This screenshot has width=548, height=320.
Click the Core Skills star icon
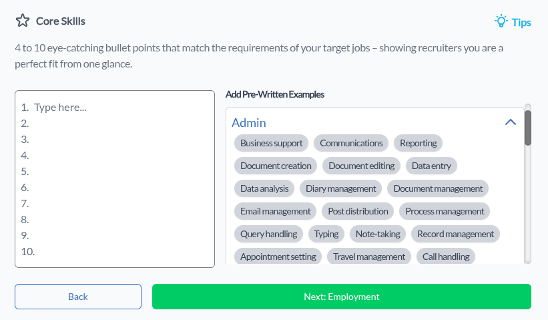click(x=23, y=21)
